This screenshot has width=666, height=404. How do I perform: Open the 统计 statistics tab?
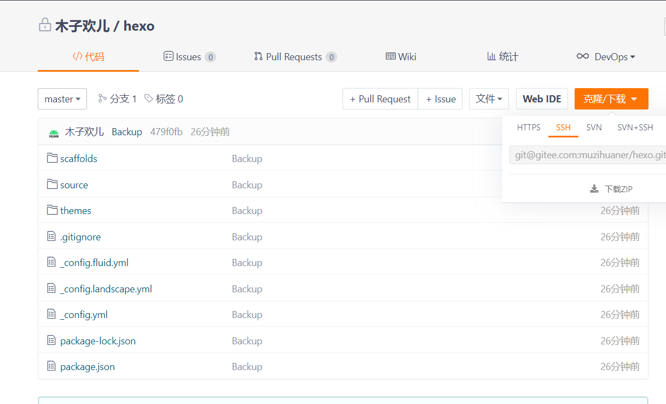pos(502,56)
